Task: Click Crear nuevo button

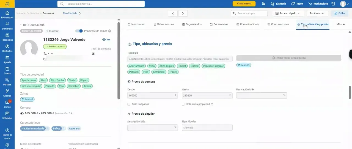Action: coord(244,4)
